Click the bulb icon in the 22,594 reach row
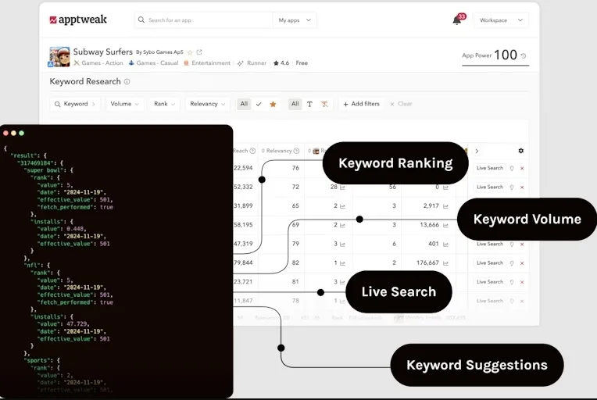The width and height of the screenshot is (597, 400). pos(512,168)
